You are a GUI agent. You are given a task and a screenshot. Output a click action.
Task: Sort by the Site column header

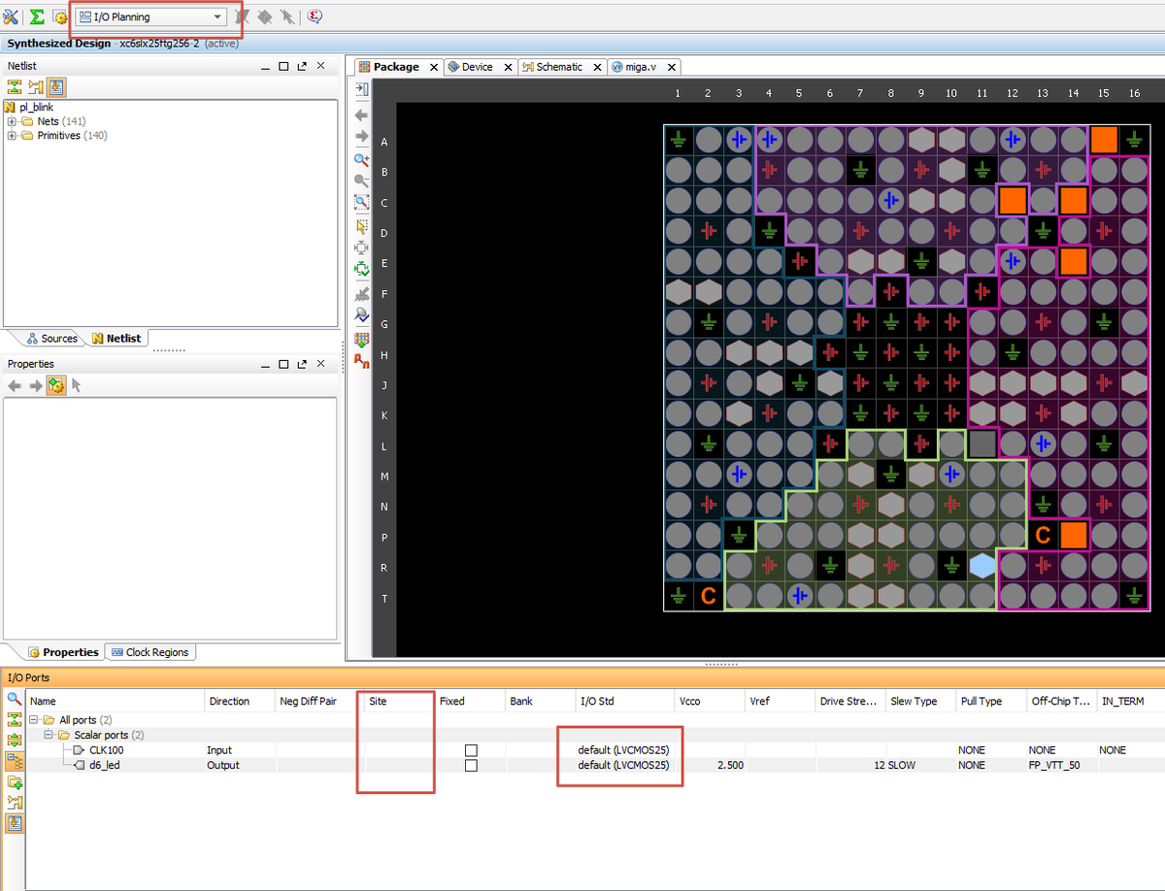click(399, 701)
